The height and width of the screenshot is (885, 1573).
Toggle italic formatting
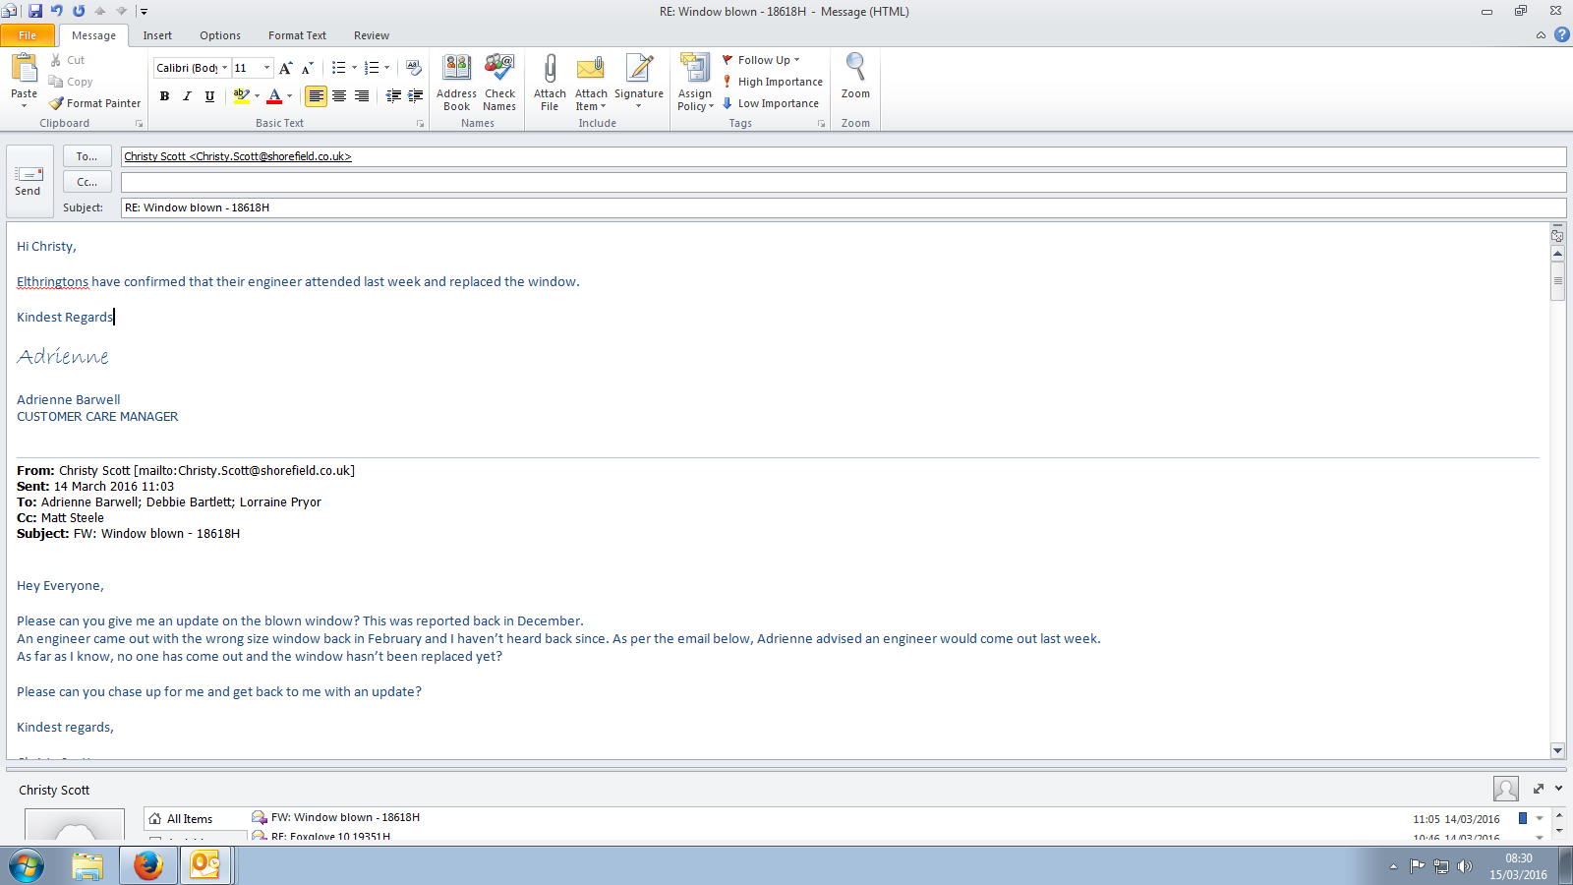pos(187,95)
